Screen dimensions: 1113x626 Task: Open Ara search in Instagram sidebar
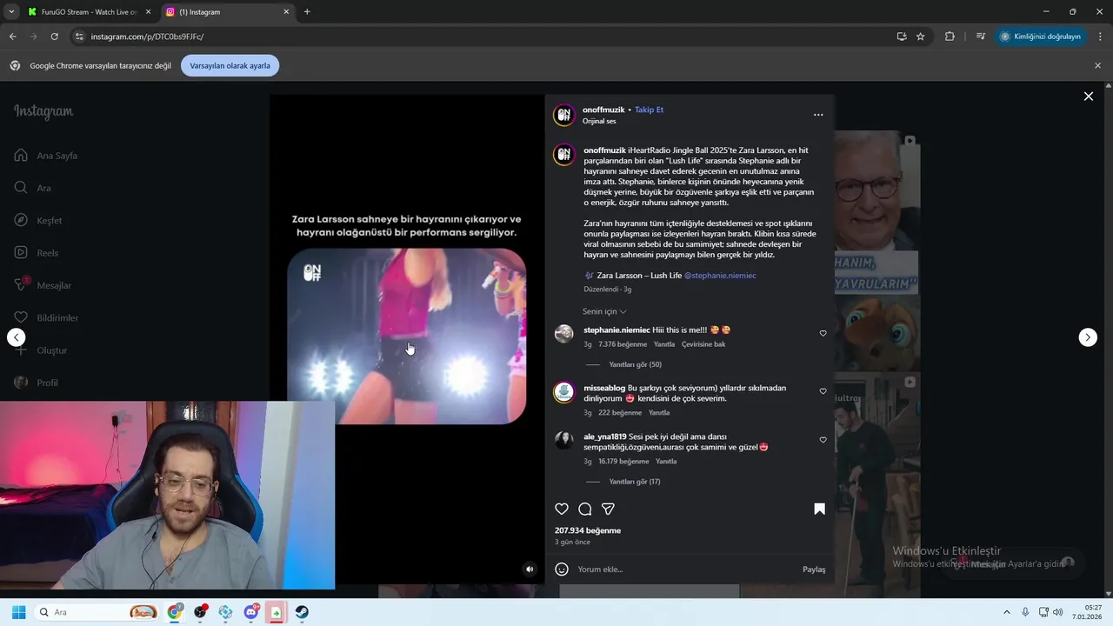click(33, 188)
